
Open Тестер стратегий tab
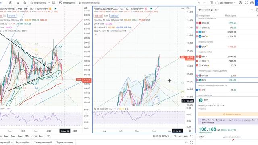pos(43,142)
